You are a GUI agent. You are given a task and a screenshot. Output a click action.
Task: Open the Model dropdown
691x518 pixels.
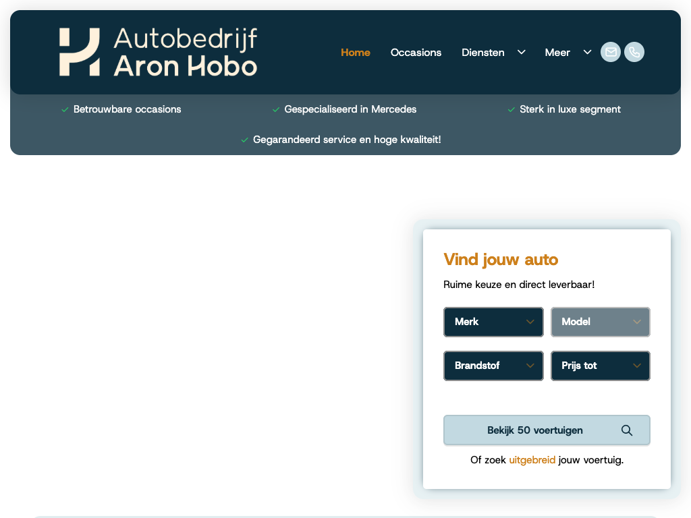pos(601,322)
